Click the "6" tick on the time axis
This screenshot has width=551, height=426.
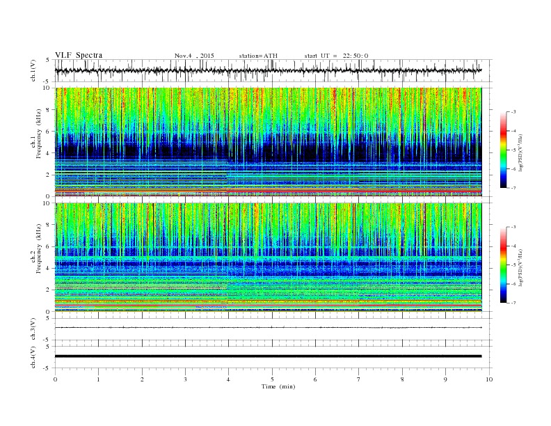316,379
